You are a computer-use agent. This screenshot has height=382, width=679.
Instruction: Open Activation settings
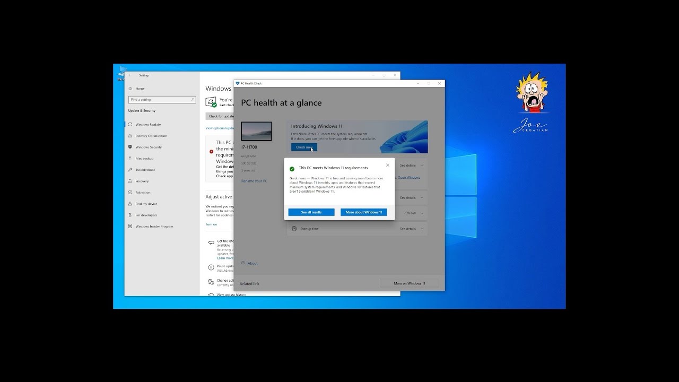143,193
